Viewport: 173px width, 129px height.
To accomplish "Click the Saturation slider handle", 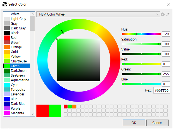I will coord(159,44).
